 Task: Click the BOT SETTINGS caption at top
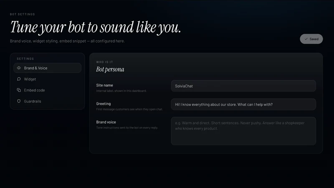click(23, 14)
